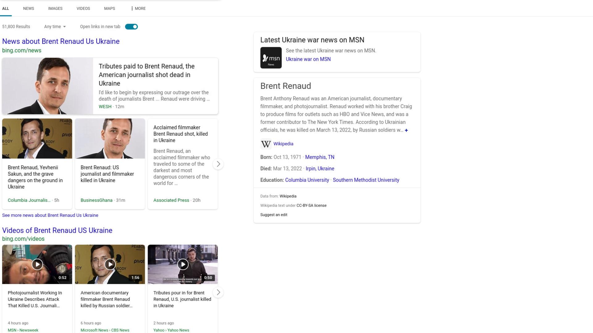Open the MORE search options menu
The height and width of the screenshot is (333, 593).
tap(138, 8)
